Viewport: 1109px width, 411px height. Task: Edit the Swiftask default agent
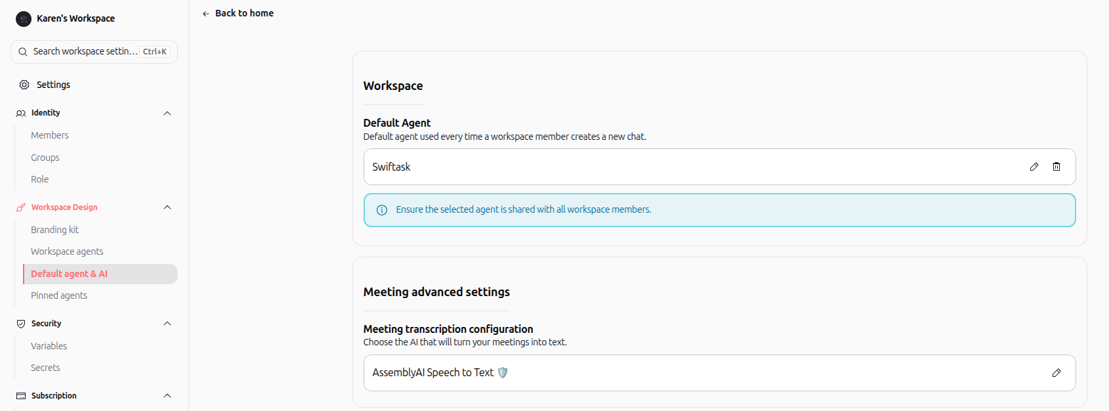coord(1034,167)
